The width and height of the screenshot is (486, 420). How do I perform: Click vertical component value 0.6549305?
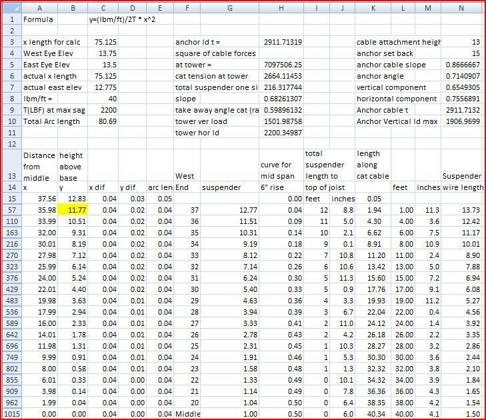click(461, 87)
